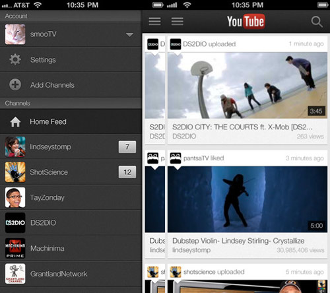The height and width of the screenshot is (293, 330).
Task: Click DS2DIO uploader icon in feed header
Action: [176, 44]
